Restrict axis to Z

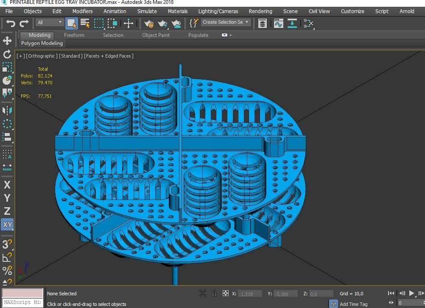(x=7, y=211)
